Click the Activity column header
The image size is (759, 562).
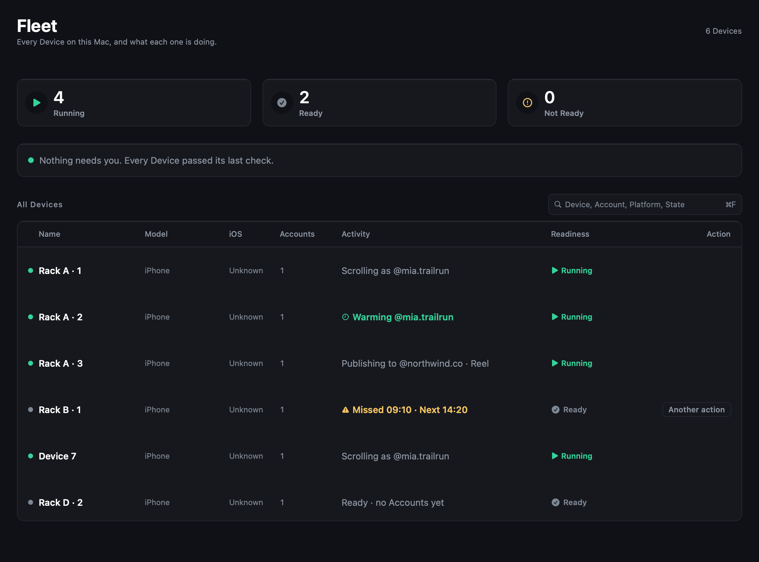click(356, 234)
